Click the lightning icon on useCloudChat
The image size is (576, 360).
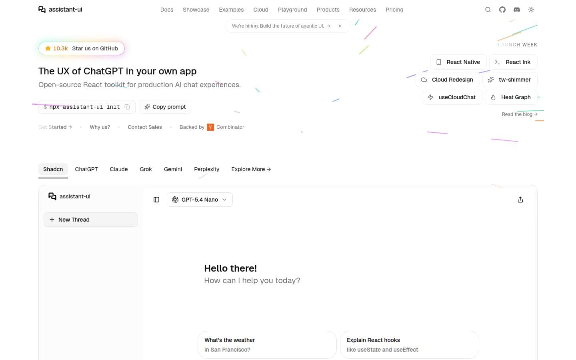(430, 97)
